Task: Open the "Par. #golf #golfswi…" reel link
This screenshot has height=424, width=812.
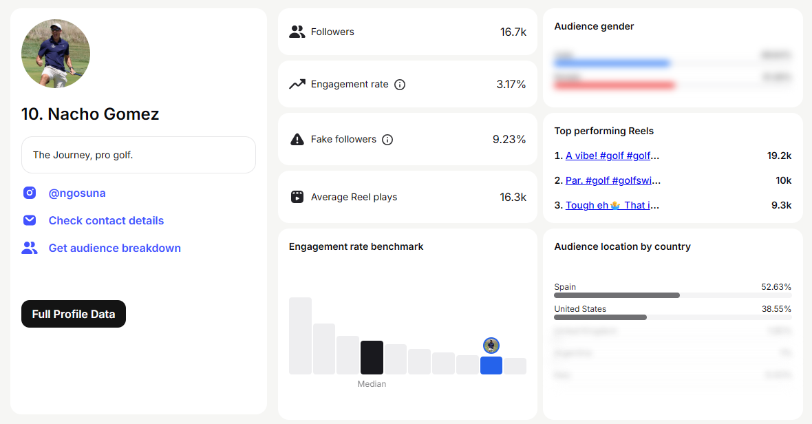Action: (x=612, y=180)
